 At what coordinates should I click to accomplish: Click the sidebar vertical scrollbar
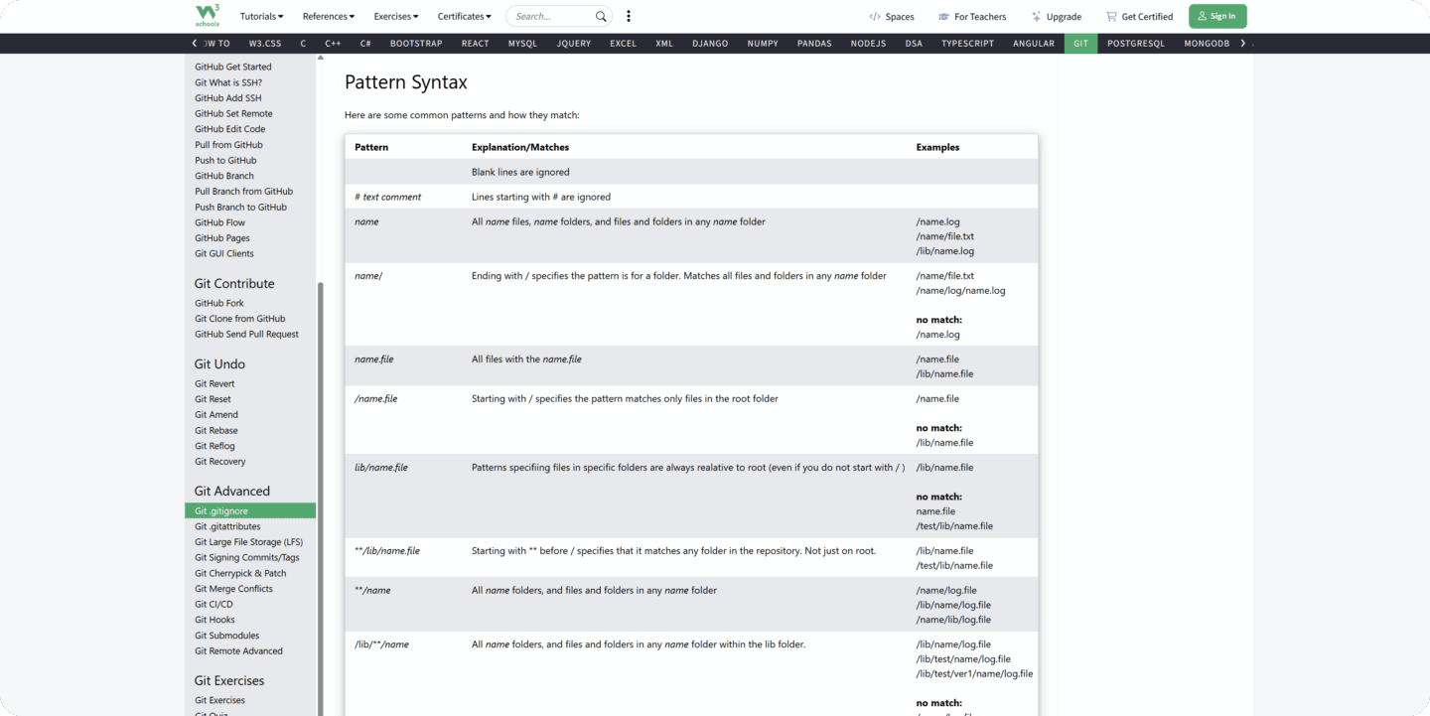click(x=320, y=499)
